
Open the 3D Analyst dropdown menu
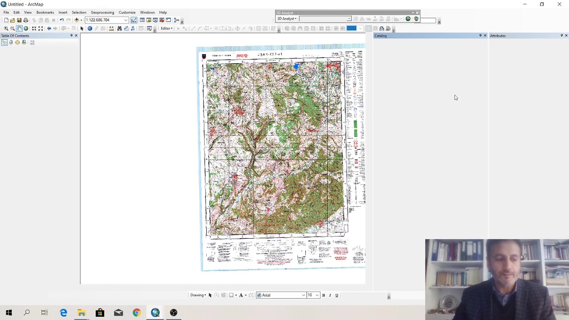click(287, 19)
